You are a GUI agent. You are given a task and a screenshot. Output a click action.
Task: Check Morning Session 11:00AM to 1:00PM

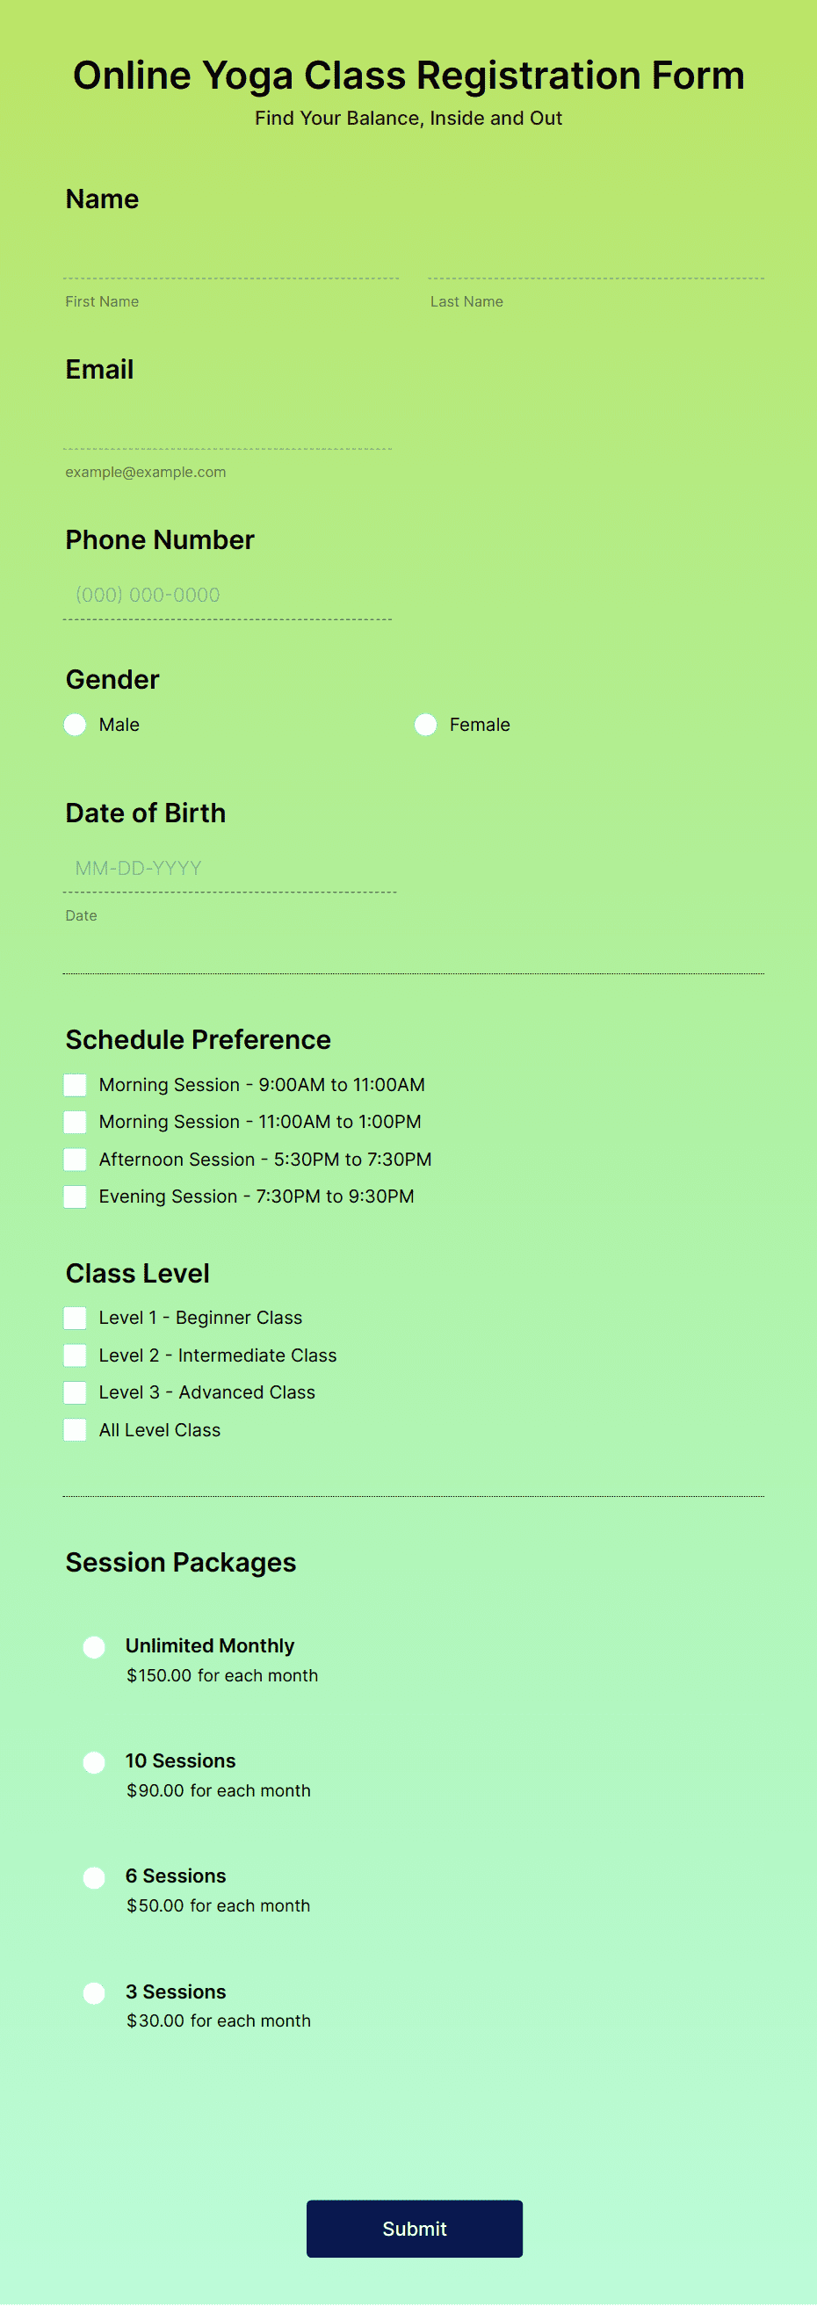click(76, 1123)
